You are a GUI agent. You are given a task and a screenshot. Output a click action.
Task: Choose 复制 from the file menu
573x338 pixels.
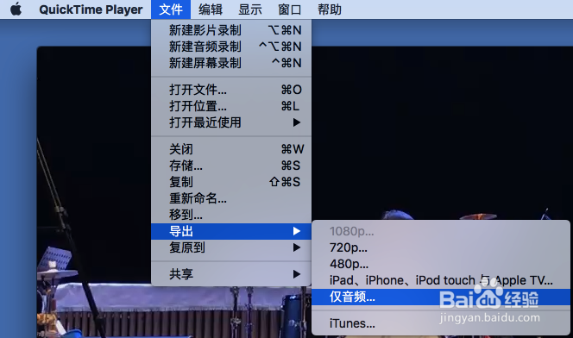tap(231, 182)
